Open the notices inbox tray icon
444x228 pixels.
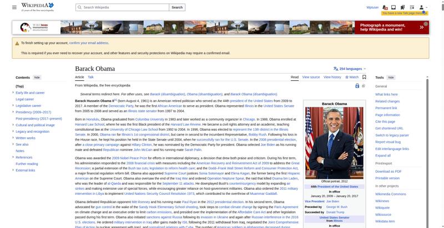click(x=393, y=7)
